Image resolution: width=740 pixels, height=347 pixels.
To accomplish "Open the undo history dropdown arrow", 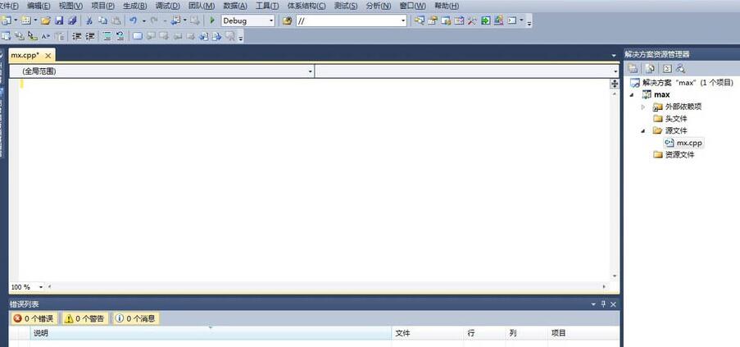I will pos(144,21).
